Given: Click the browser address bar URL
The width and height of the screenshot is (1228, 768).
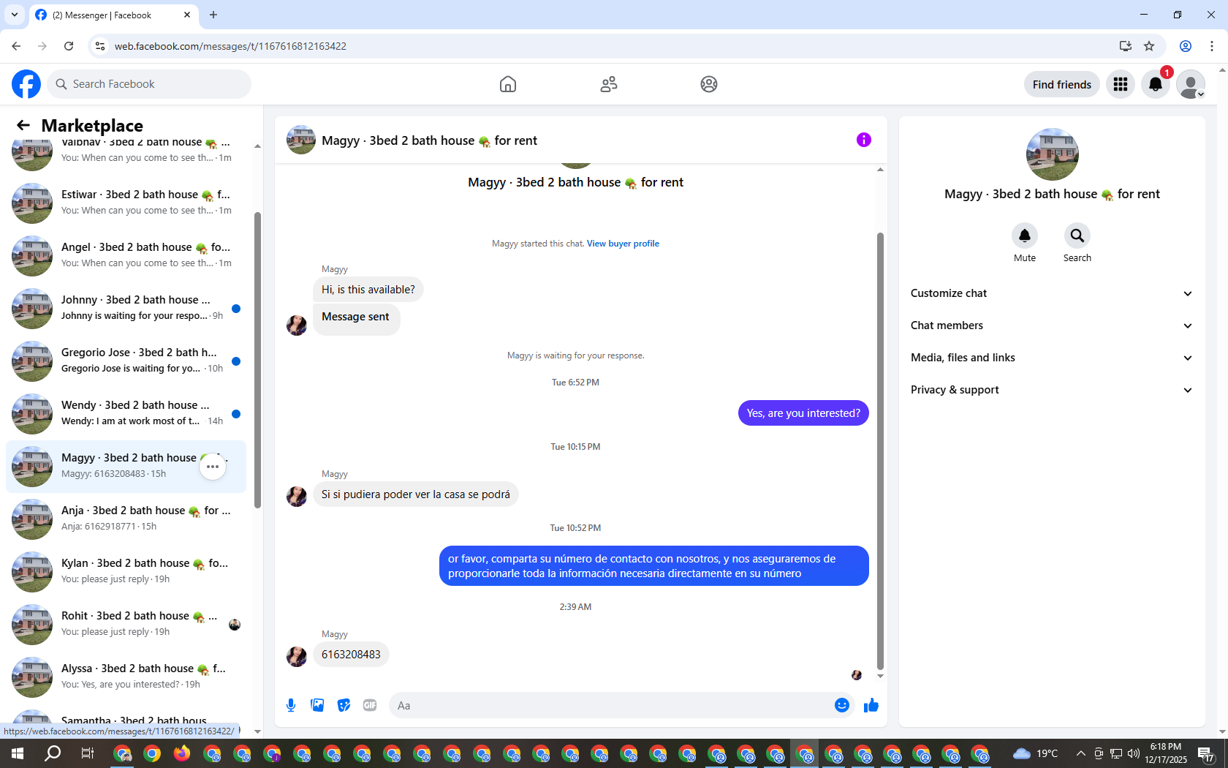Looking at the screenshot, I should tap(230, 46).
